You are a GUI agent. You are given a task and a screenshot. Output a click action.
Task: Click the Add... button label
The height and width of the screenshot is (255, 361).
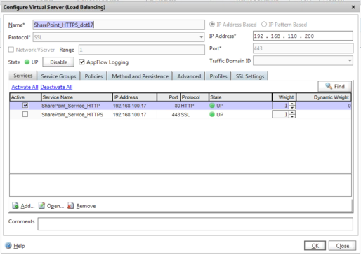(x=27, y=206)
